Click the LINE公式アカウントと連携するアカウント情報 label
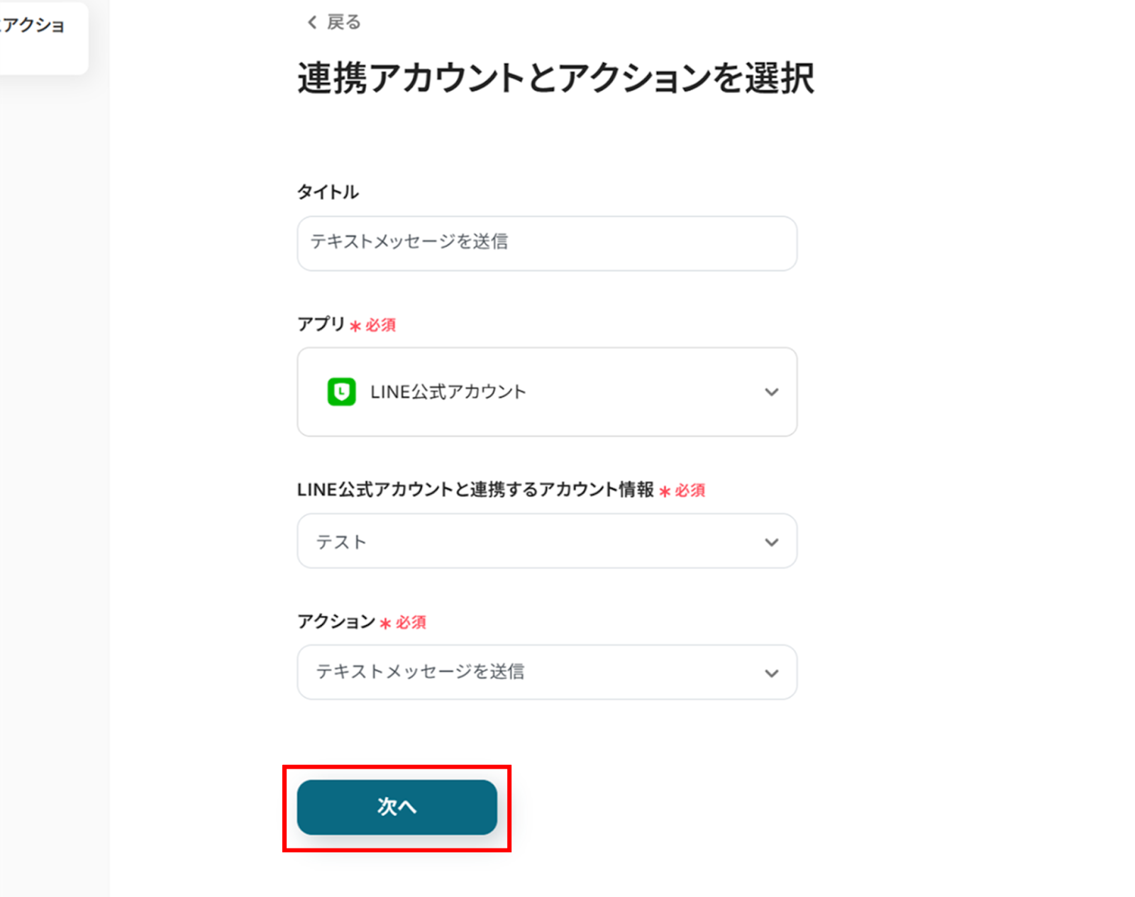This screenshot has height=897, width=1135. (475, 490)
